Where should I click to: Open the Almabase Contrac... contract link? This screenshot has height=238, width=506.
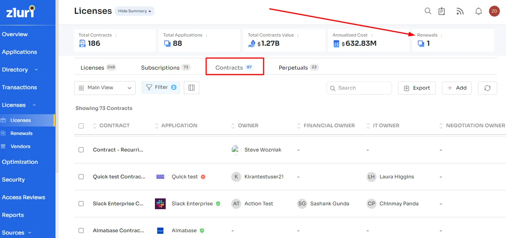point(118,231)
